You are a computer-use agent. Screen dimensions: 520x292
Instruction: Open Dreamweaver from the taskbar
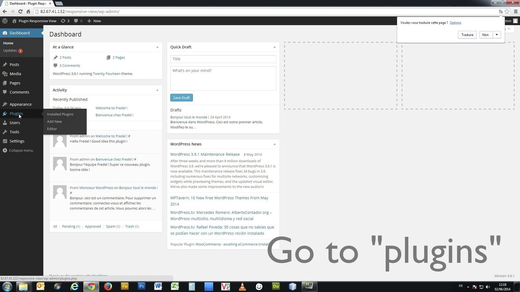point(276,286)
